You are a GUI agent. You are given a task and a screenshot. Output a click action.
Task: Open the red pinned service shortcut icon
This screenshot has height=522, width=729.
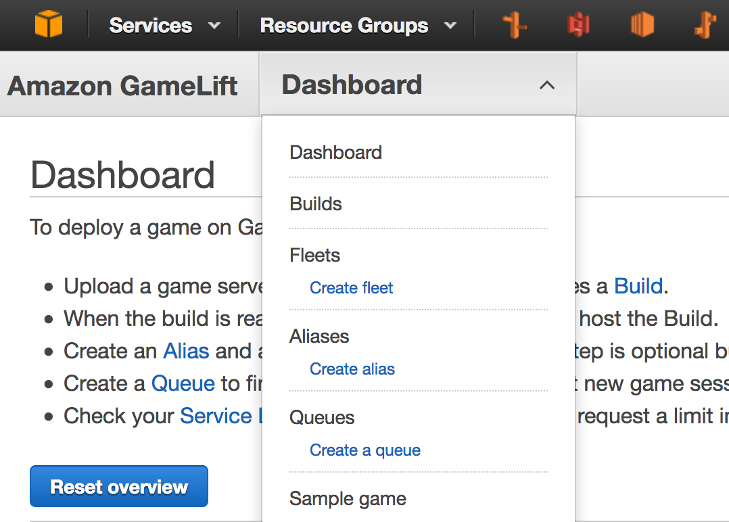click(x=578, y=24)
